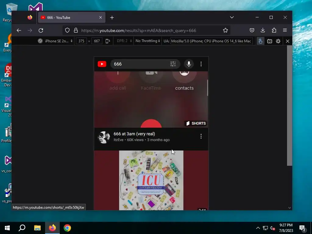This screenshot has height=234, width=312.
Task: Click the site padlock security icon
Action: (76, 30)
